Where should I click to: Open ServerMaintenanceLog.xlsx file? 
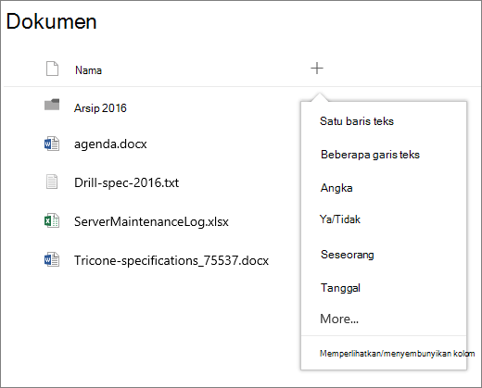click(151, 222)
